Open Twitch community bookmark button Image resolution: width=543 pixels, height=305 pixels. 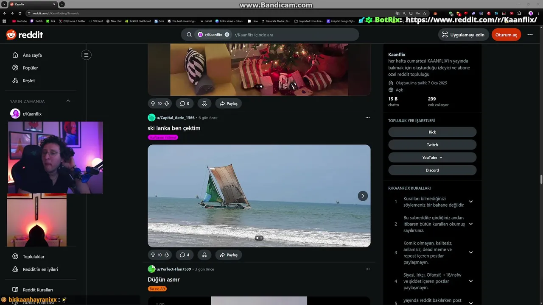[x=432, y=145]
